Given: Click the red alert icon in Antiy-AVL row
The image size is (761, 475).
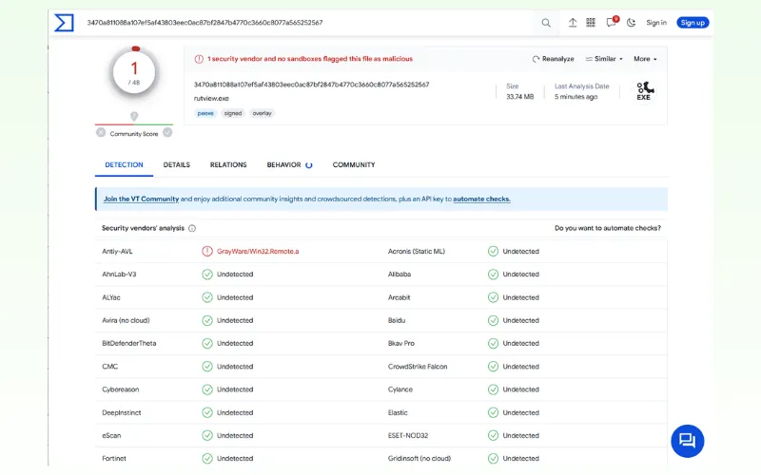Looking at the screenshot, I should click(207, 251).
